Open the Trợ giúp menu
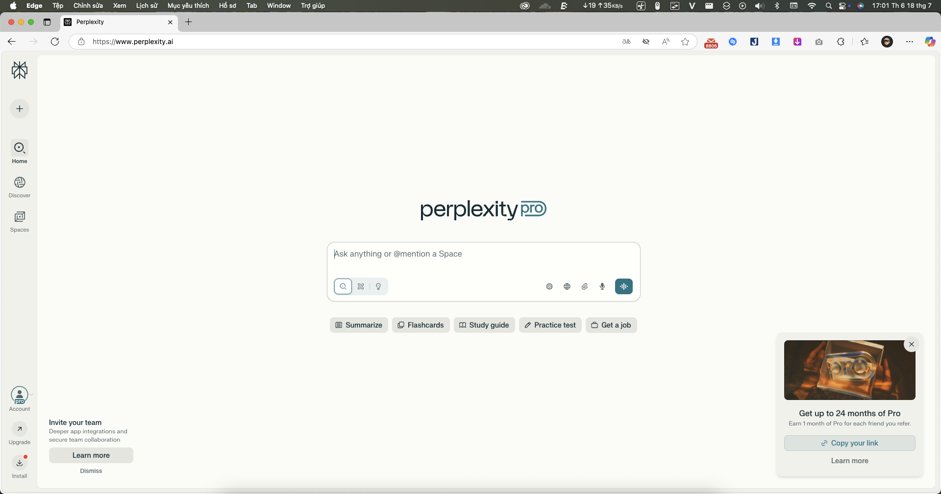Screen dimensions: 941x494 pos(313,6)
